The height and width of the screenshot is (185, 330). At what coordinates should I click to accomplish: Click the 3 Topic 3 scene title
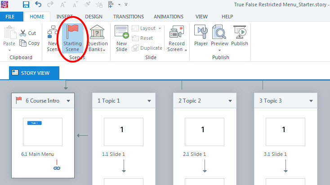point(271,101)
